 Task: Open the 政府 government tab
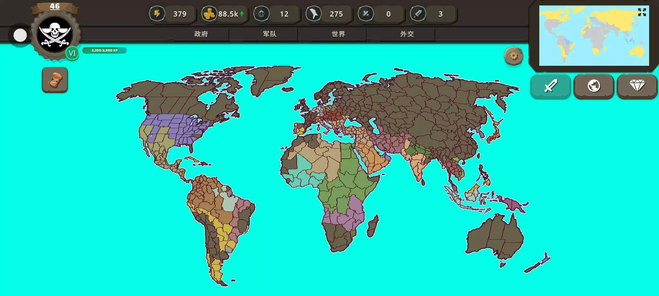point(201,34)
